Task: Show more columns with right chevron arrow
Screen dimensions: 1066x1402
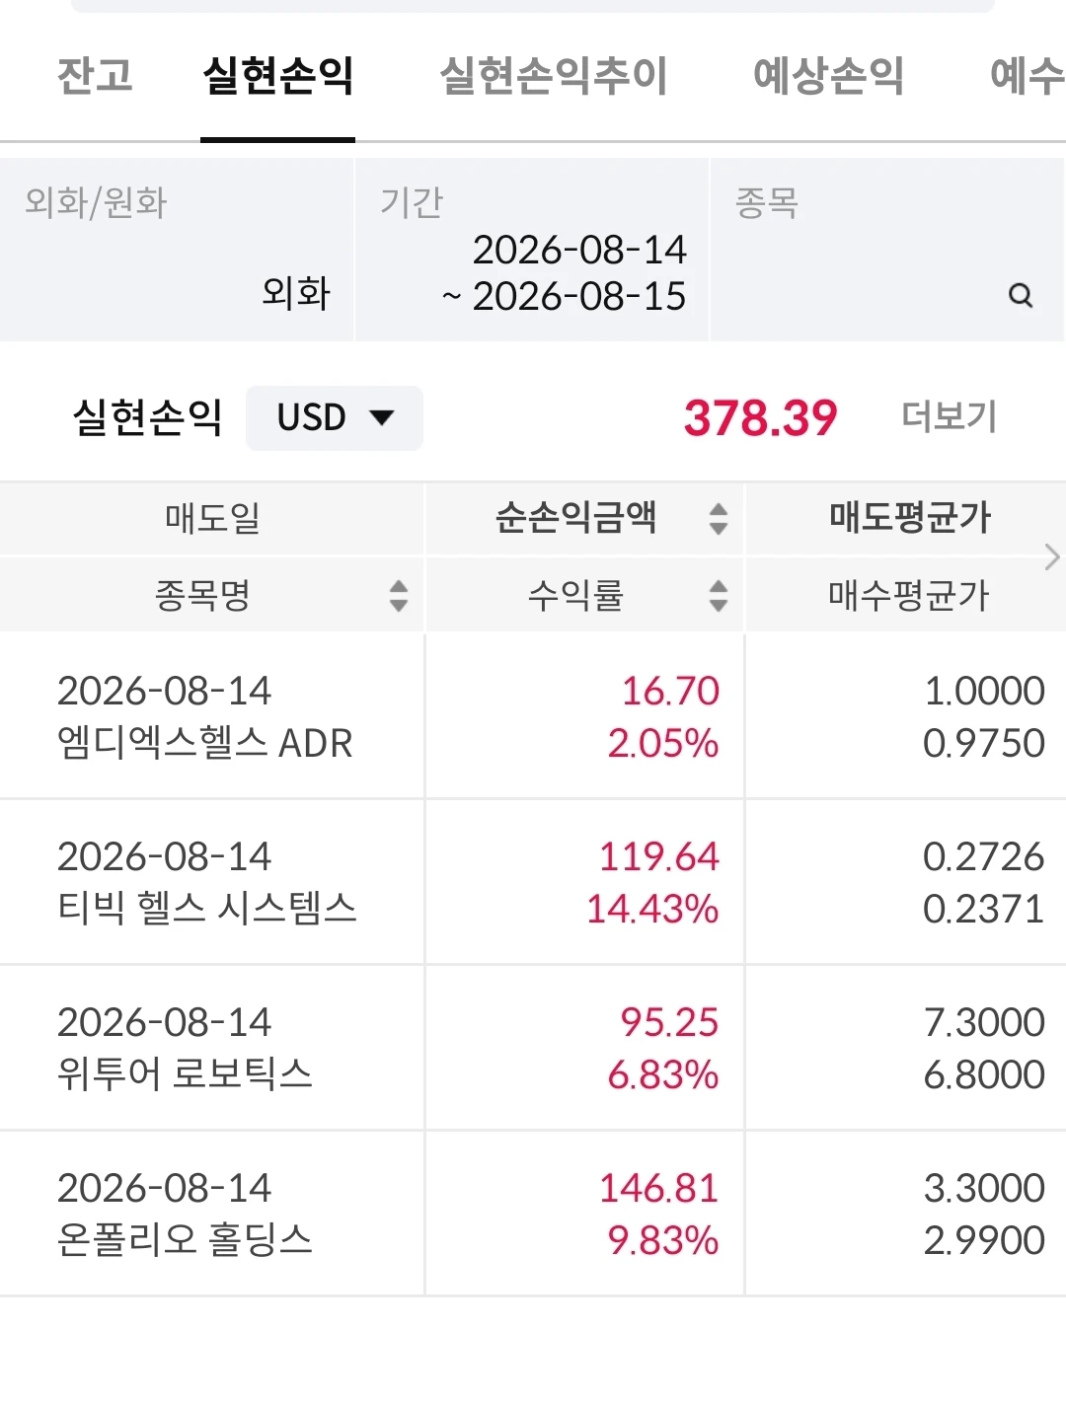Action: (1052, 557)
